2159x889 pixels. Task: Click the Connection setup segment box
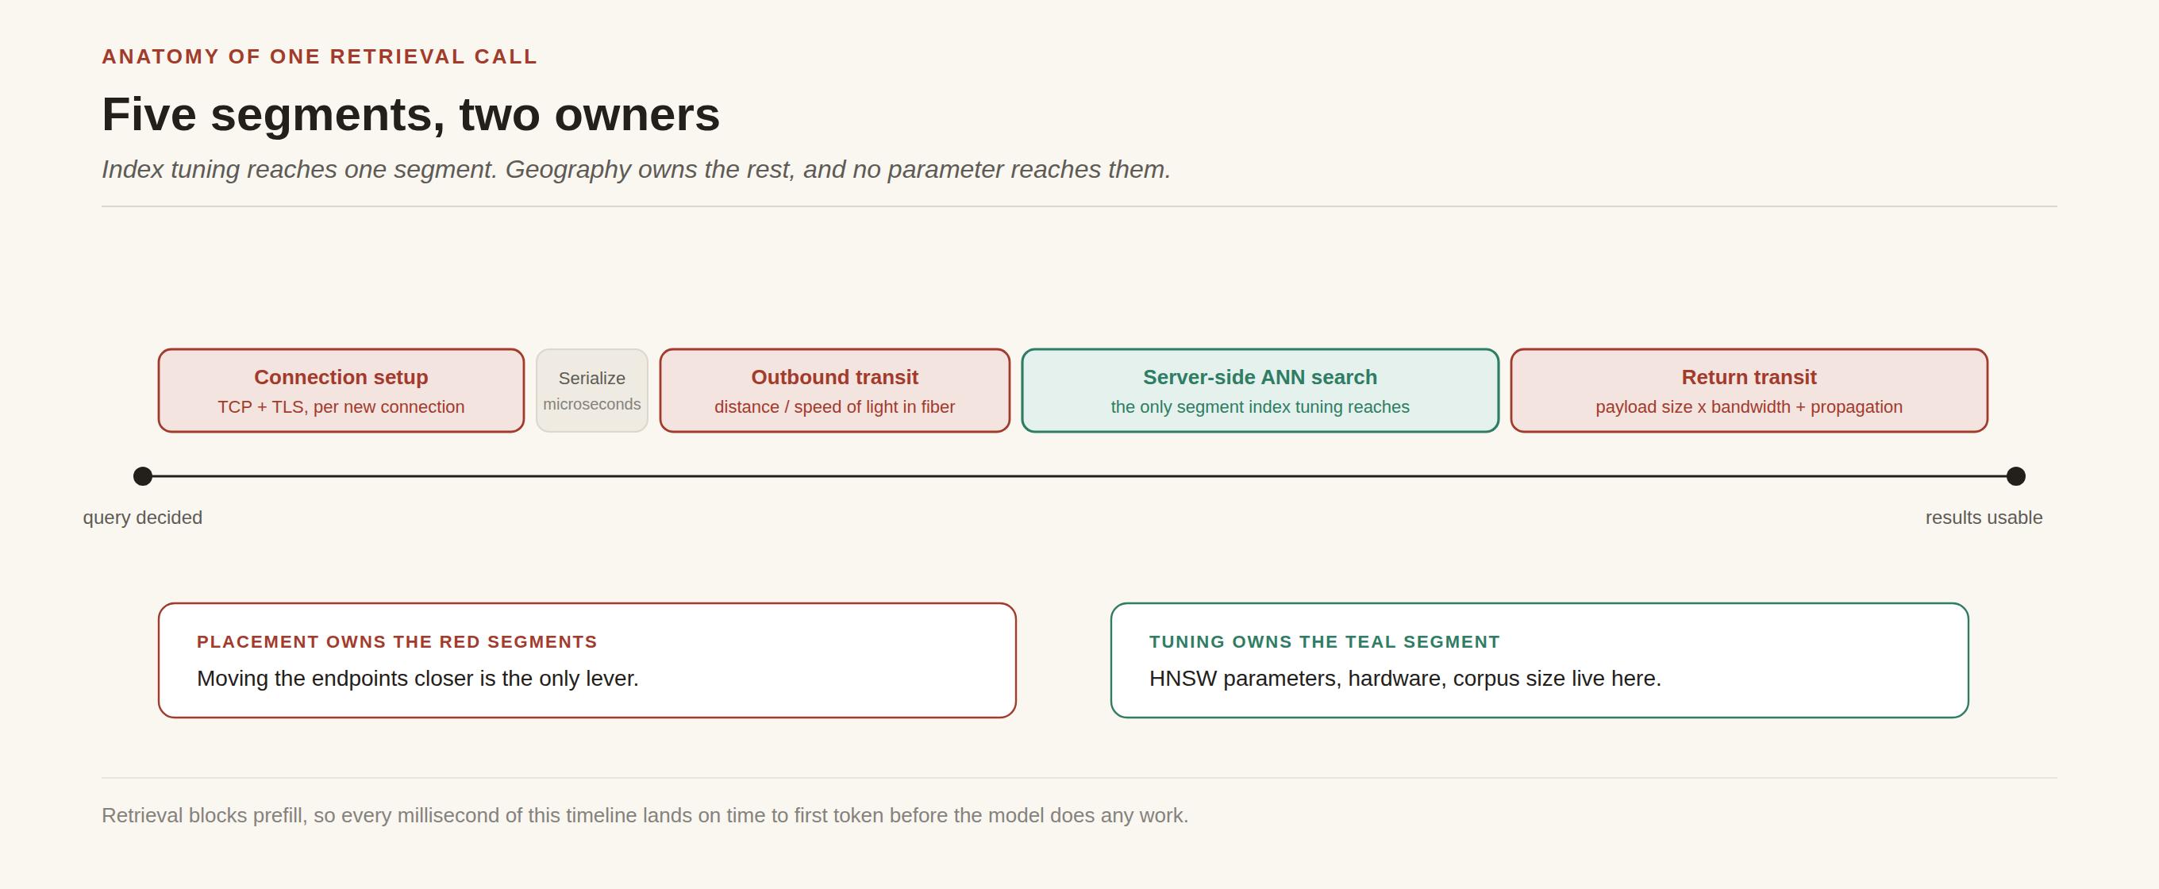341,391
